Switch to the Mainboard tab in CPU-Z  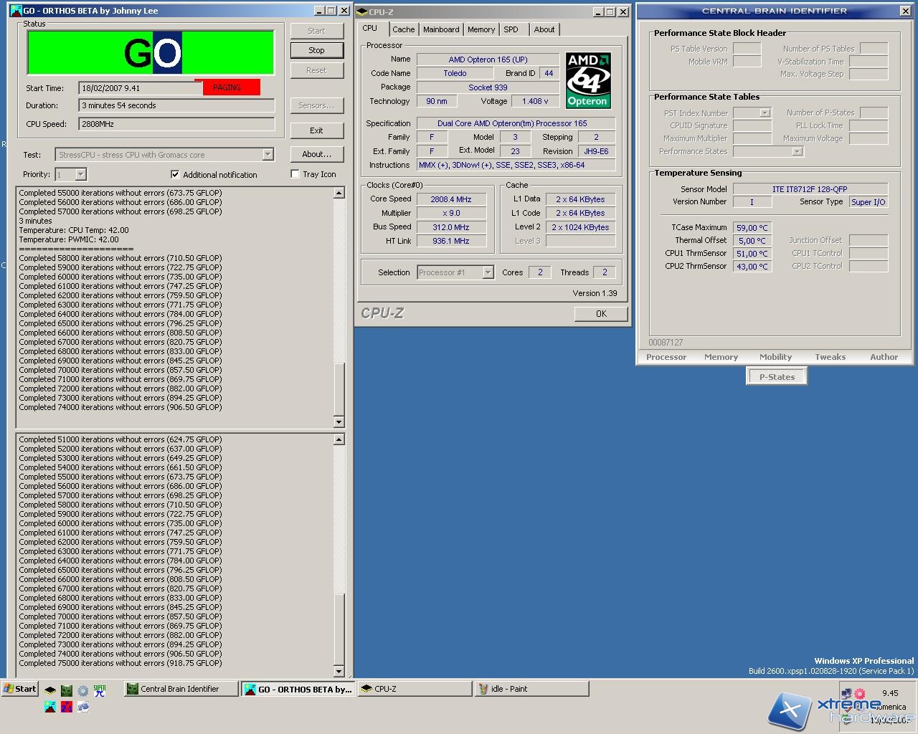[441, 29]
